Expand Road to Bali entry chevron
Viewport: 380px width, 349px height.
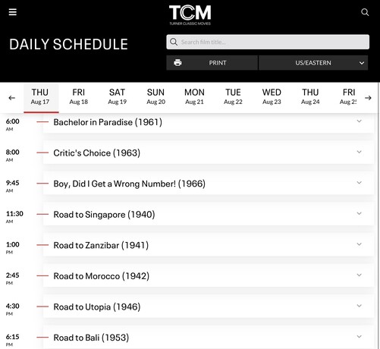click(x=359, y=337)
